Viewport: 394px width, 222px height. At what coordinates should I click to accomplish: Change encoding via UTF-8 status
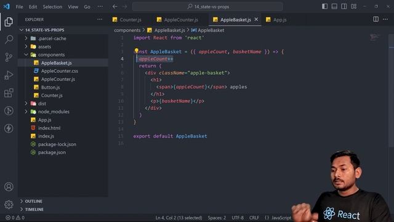coord(238,218)
